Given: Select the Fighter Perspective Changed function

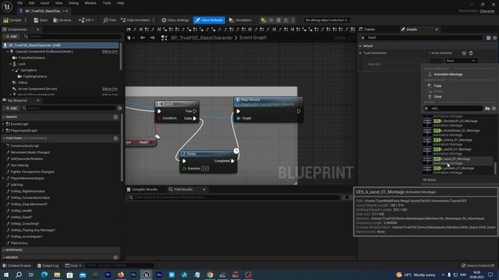Looking at the screenshot, I should [x=32, y=172].
